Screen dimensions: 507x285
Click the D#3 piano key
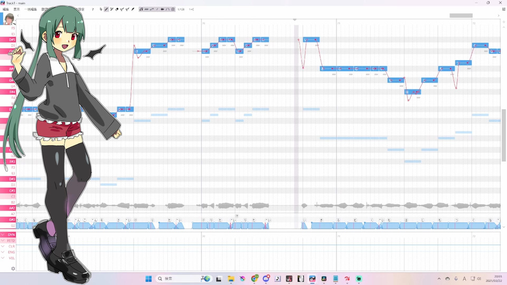(8, 179)
